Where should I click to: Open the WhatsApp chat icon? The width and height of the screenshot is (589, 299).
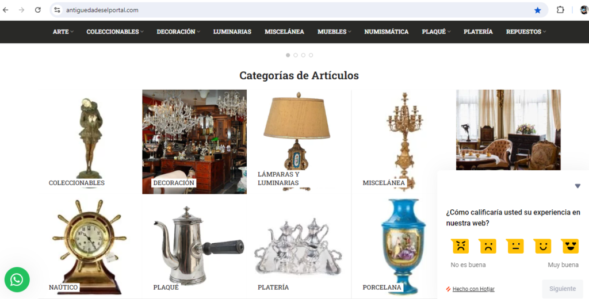(17, 279)
